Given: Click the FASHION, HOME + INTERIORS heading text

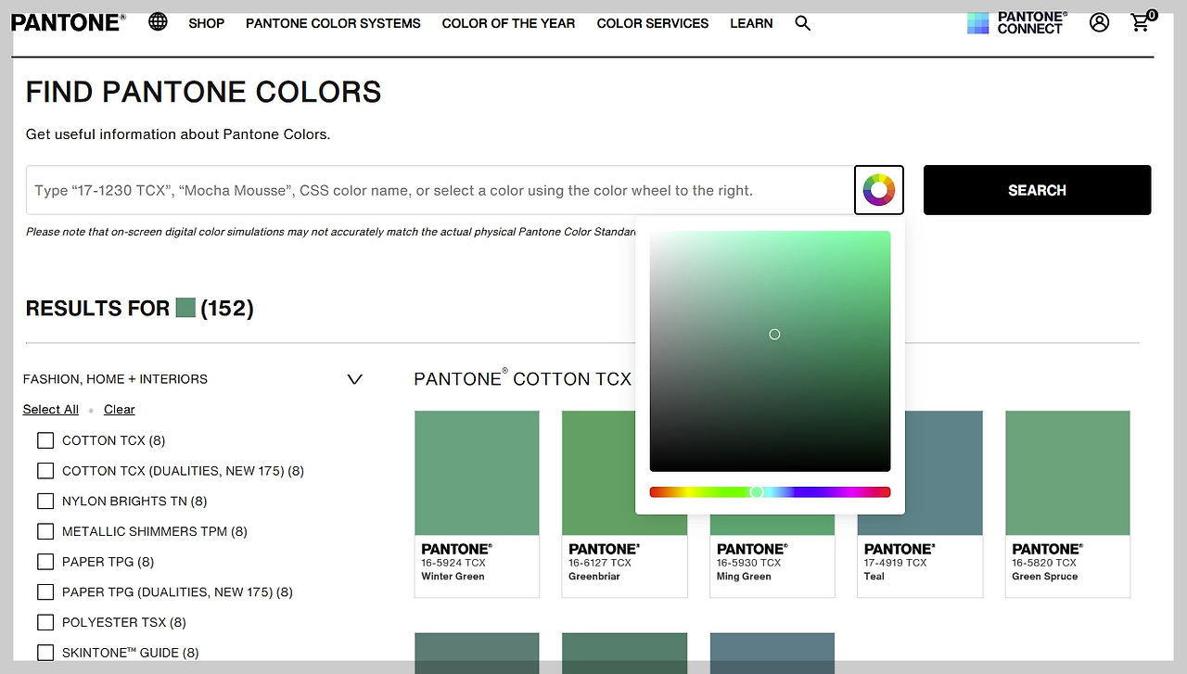Looking at the screenshot, I should pyautogui.click(x=115, y=379).
